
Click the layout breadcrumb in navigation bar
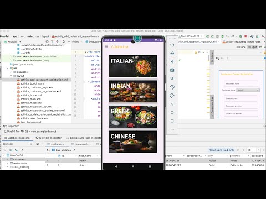click(45, 36)
